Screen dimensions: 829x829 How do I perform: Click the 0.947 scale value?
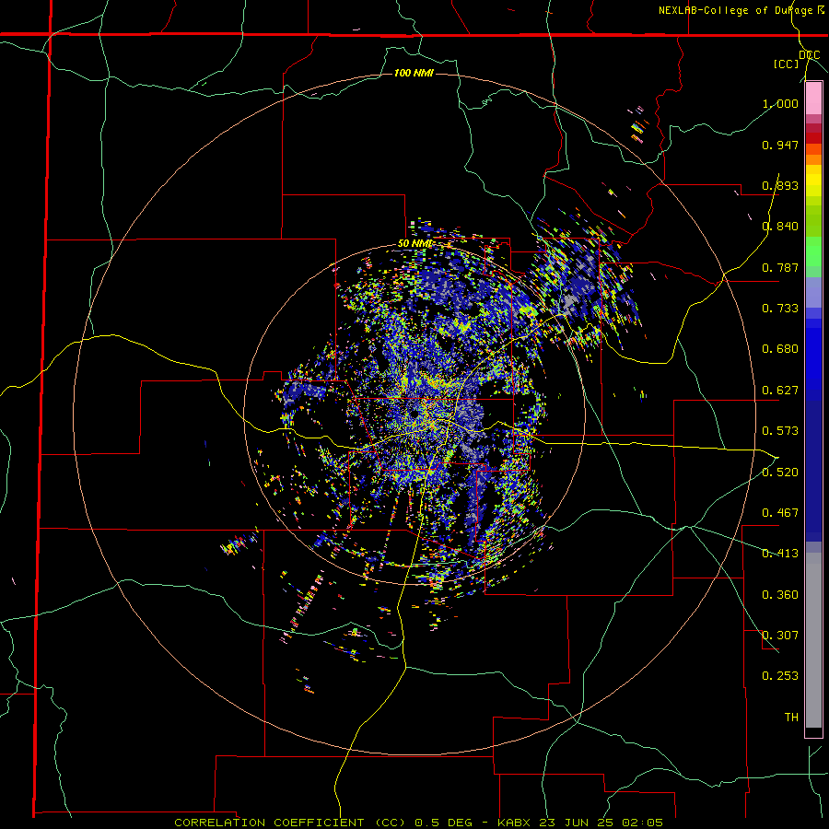point(780,145)
